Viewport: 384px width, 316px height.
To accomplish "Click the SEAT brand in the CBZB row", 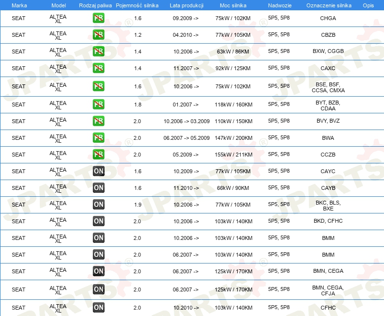I will (18, 35).
